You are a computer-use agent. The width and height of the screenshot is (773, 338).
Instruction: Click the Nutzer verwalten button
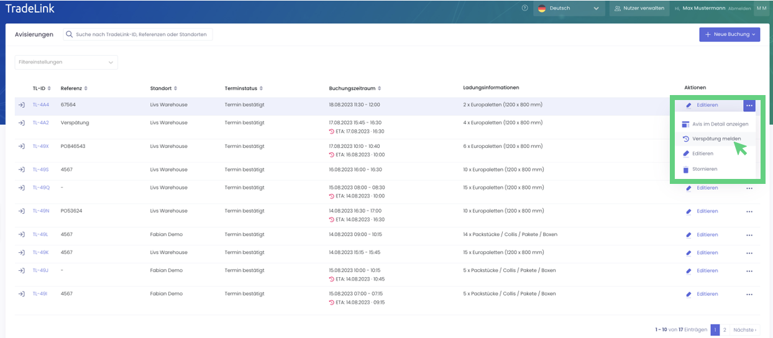click(x=638, y=9)
